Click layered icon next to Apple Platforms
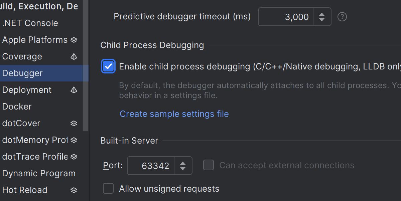This screenshot has height=201, width=401. [x=74, y=40]
